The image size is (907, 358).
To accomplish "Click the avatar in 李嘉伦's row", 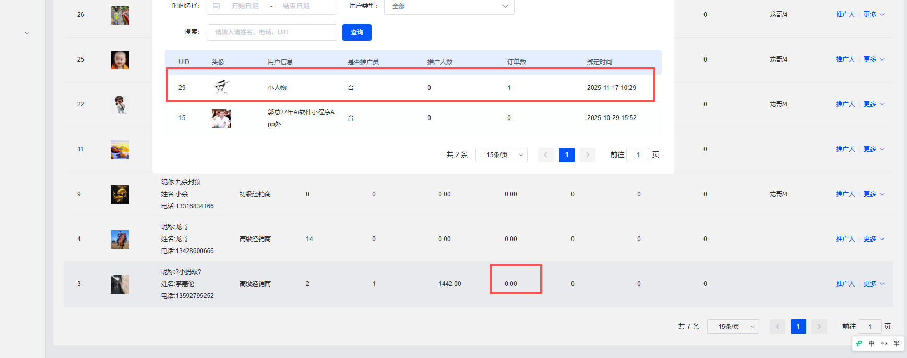I will point(120,284).
